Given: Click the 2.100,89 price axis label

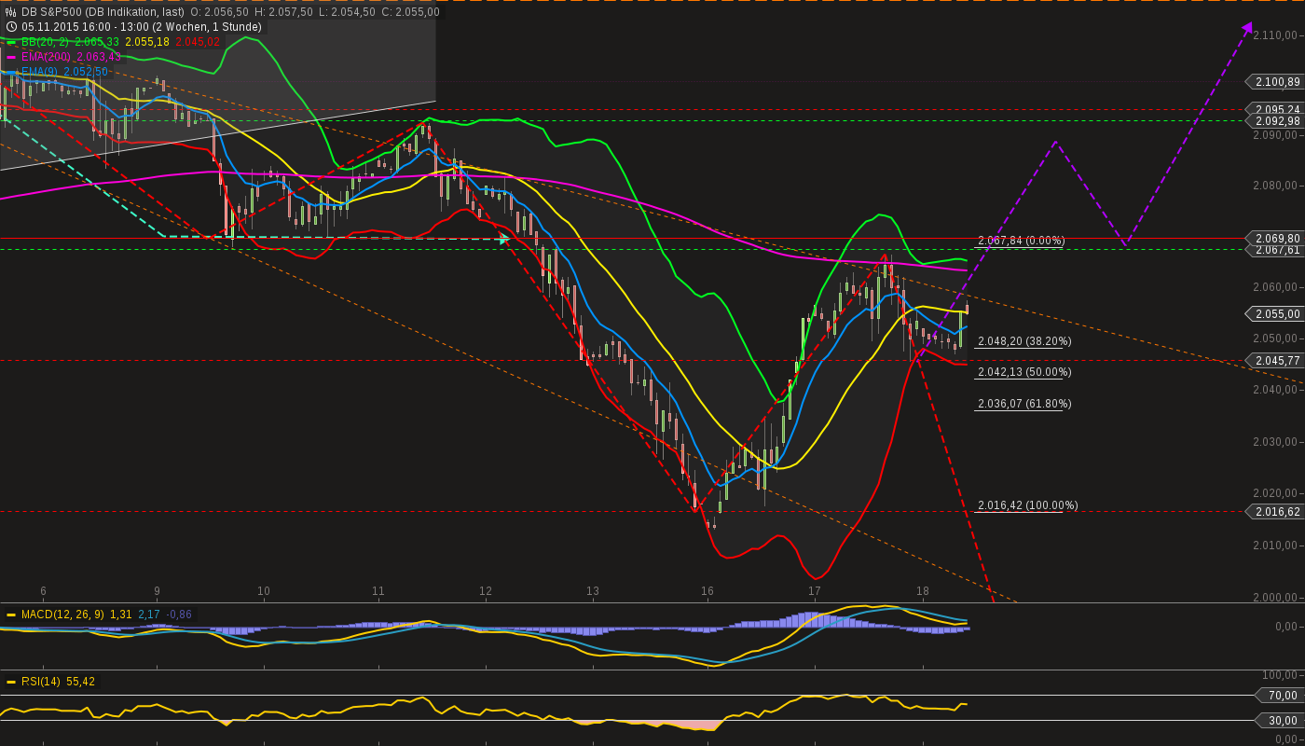Looking at the screenshot, I should [x=1276, y=82].
